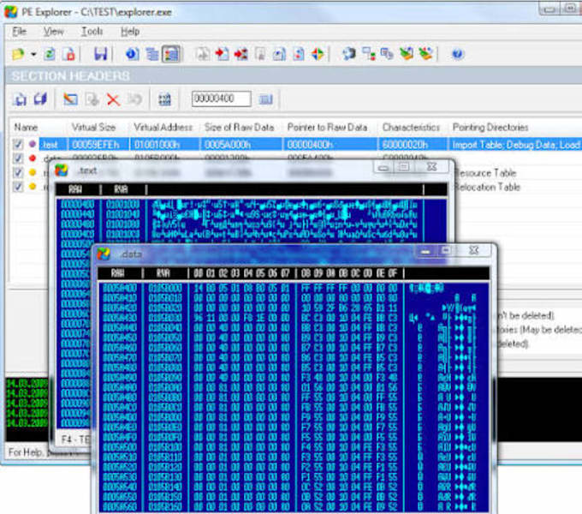This screenshot has height=514, width=582.
Task: Toggle the checkbox of the Resource Table row
Action: [18, 172]
